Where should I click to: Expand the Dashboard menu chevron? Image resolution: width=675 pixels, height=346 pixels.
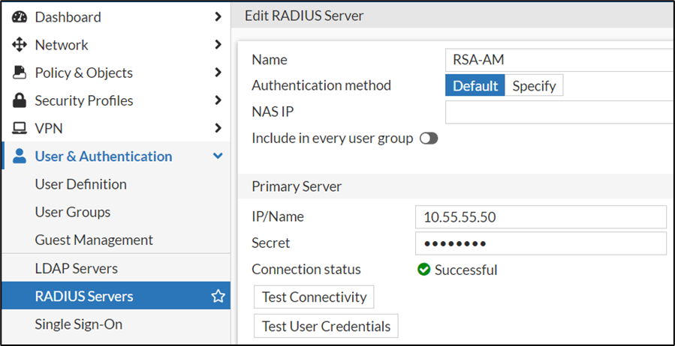tap(218, 16)
